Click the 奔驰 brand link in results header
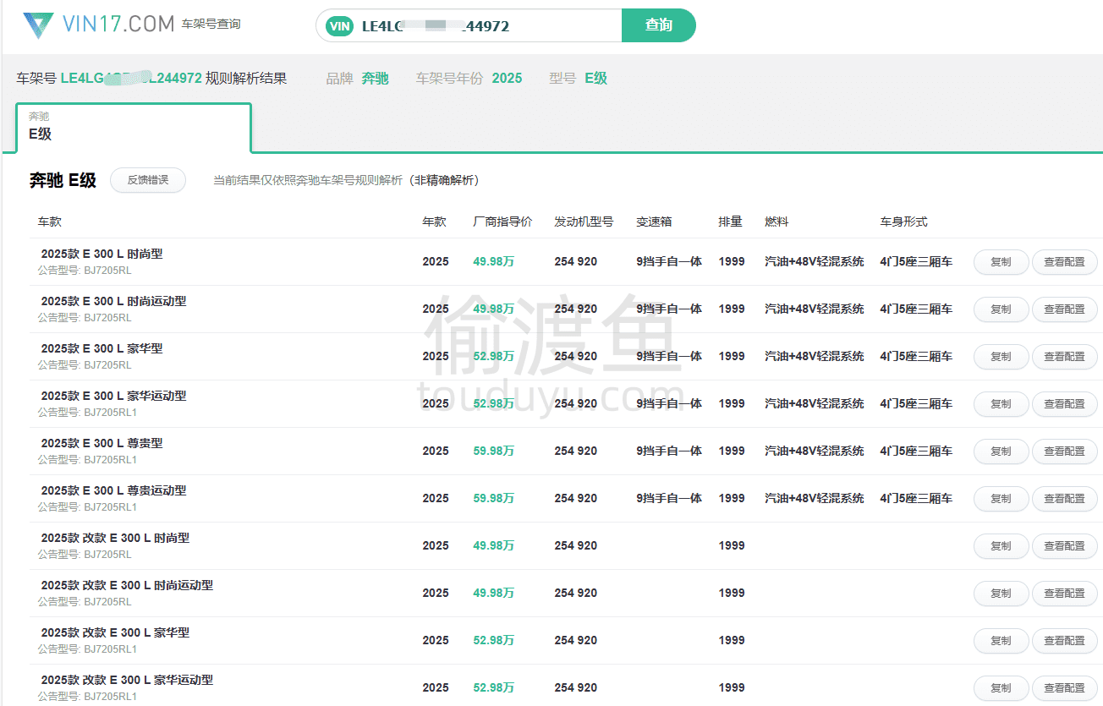Image resolution: width=1103 pixels, height=706 pixels. click(375, 79)
